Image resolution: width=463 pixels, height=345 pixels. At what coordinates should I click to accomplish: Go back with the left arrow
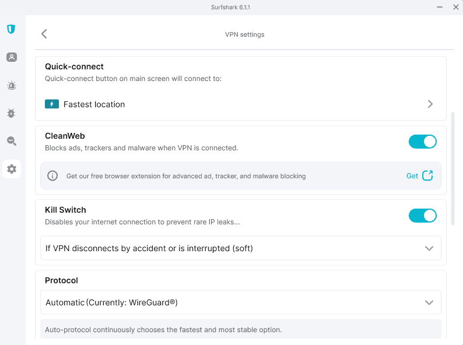pos(44,34)
